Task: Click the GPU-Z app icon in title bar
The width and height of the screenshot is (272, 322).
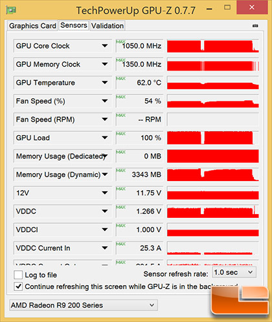Action: click(x=11, y=10)
